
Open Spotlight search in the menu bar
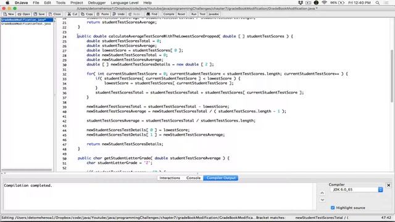coord(377,2)
